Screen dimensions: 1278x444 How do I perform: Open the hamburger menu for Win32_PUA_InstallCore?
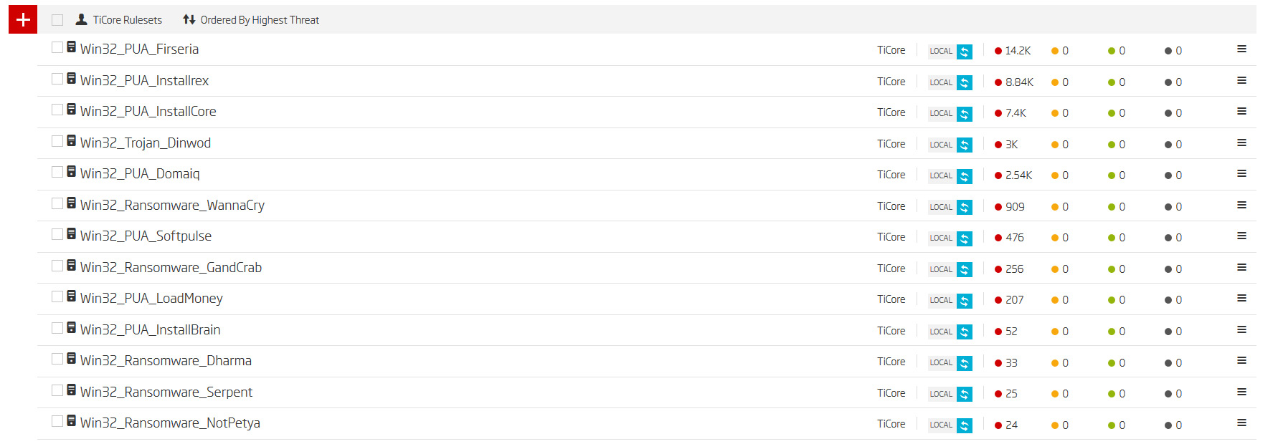(x=1241, y=111)
